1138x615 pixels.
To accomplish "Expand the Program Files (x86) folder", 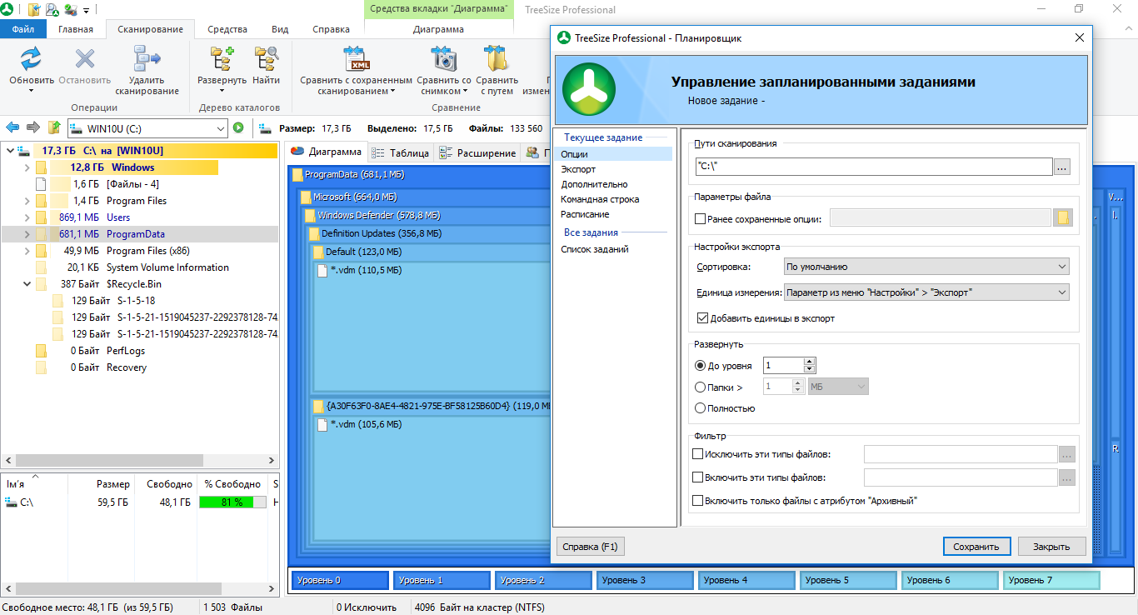I will point(27,251).
